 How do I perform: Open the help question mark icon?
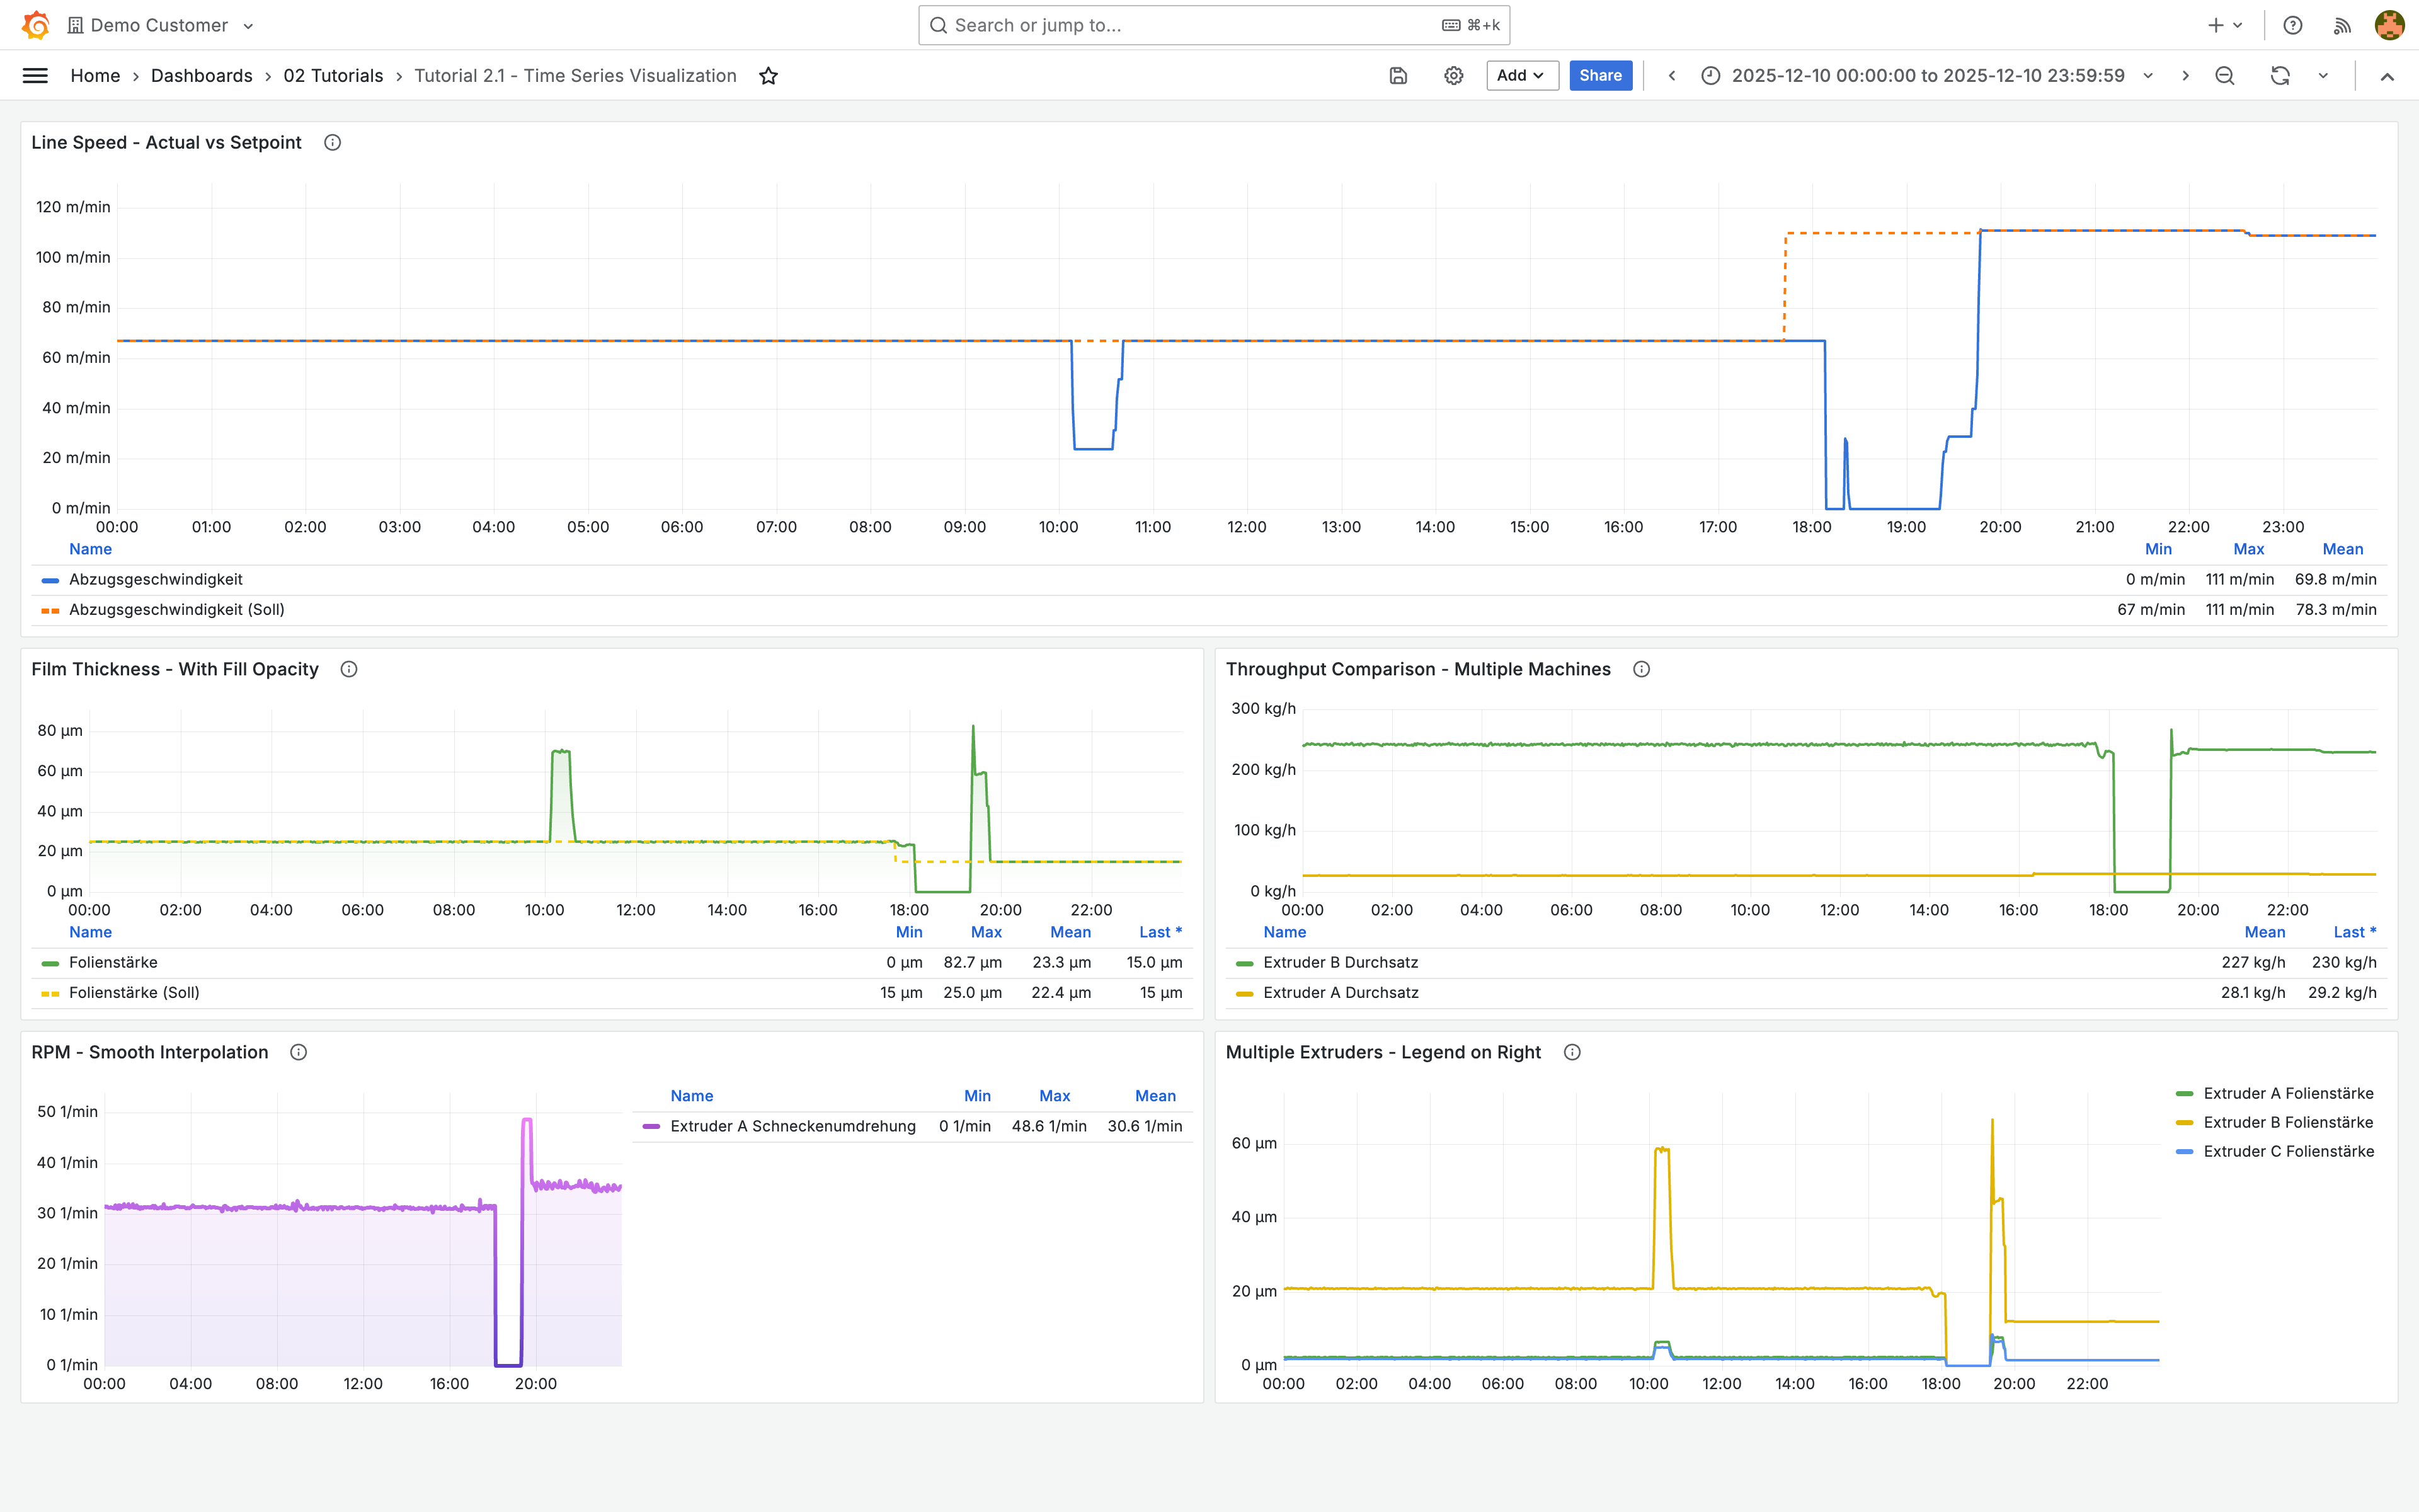click(2293, 25)
